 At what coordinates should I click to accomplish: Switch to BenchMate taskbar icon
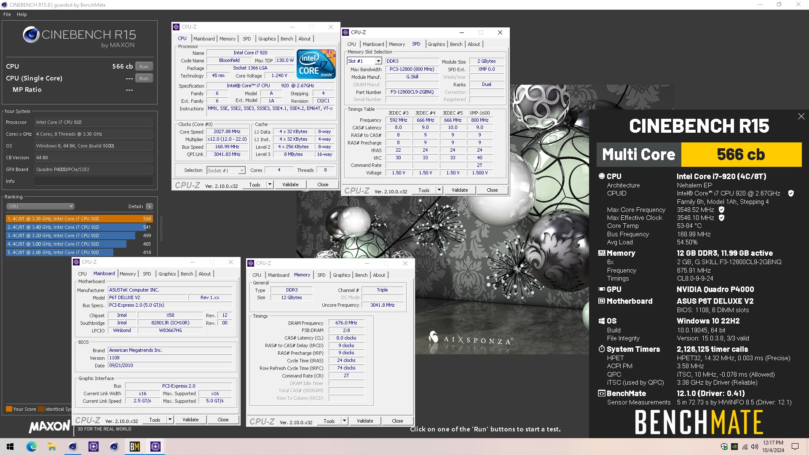pos(135,447)
